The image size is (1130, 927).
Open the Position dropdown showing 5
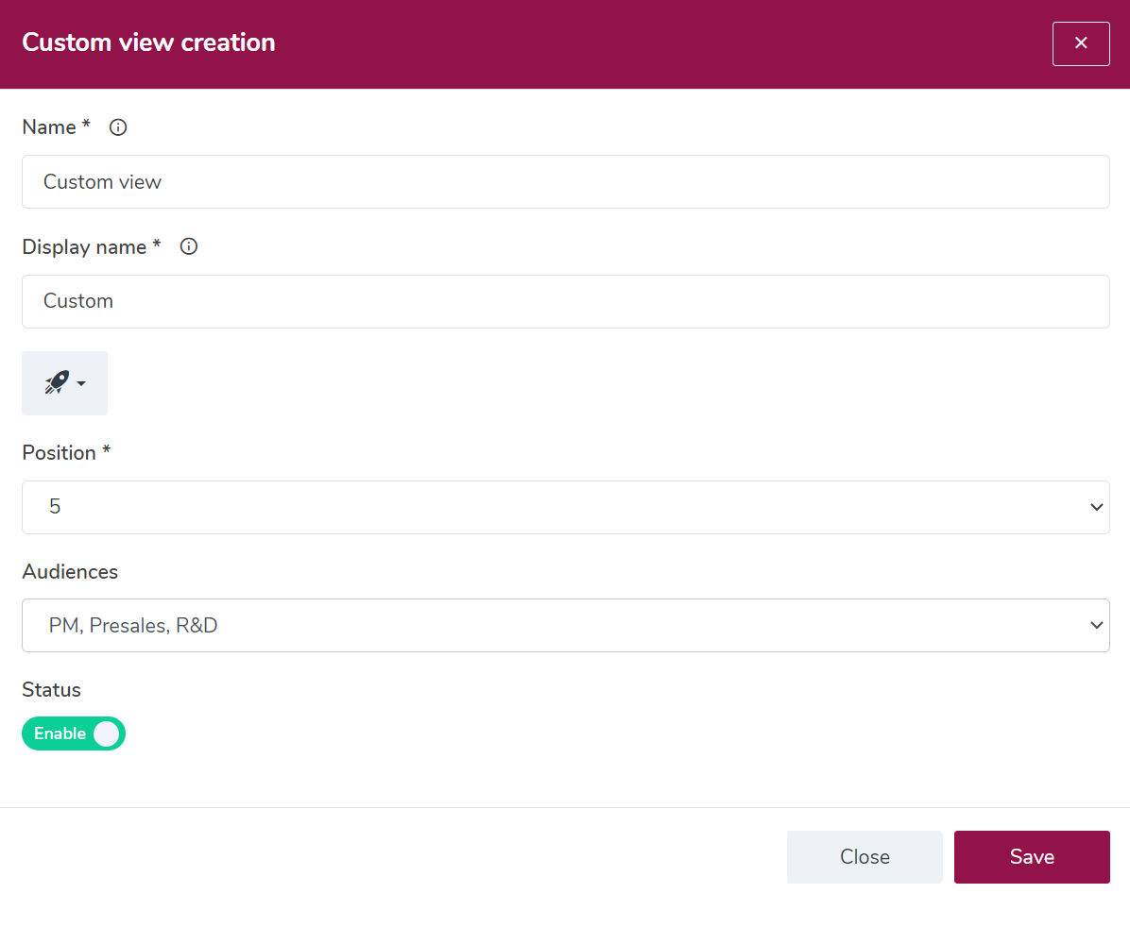566,507
